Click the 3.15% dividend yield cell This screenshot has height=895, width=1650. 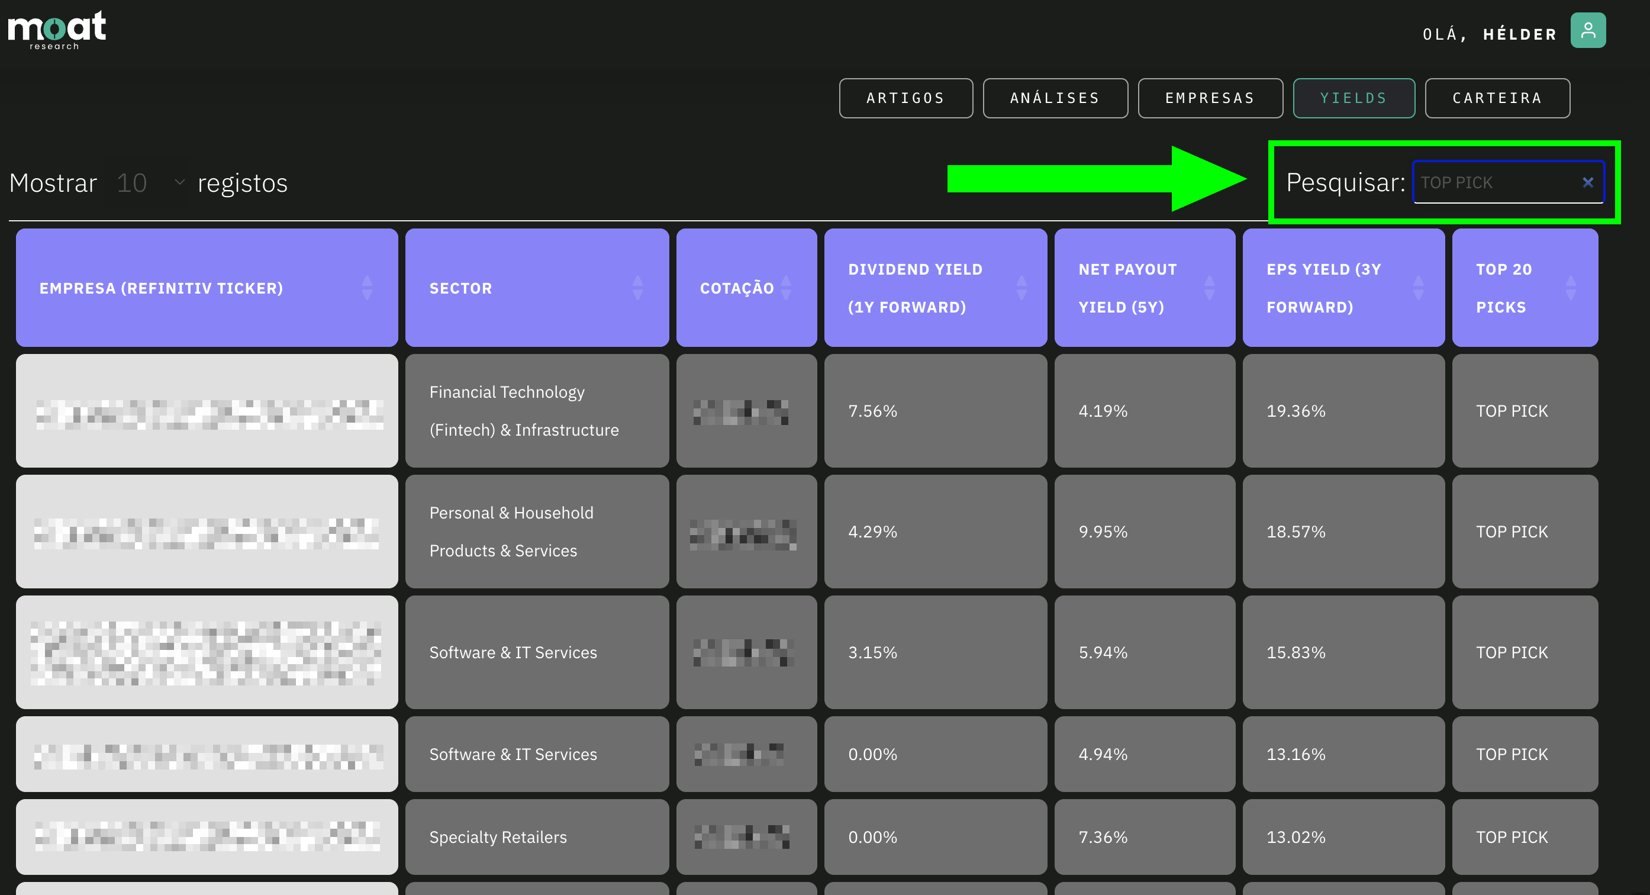click(x=935, y=652)
